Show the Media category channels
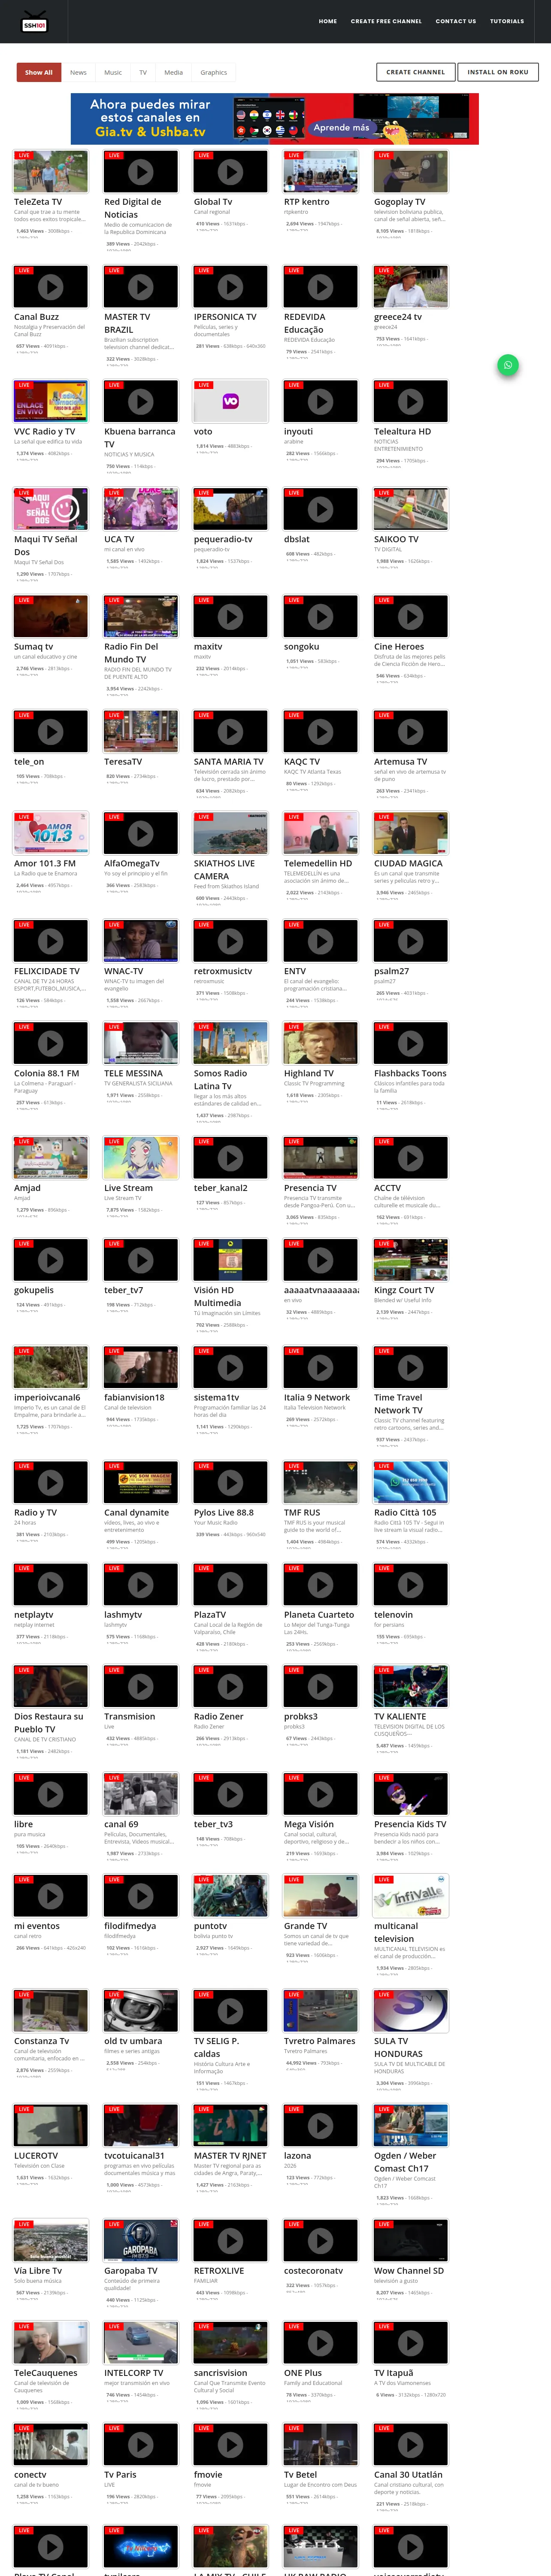Image resolution: width=551 pixels, height=2576 pixels. 173,72
